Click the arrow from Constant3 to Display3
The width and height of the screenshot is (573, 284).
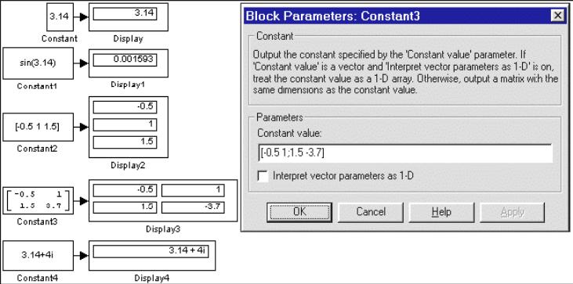click(81, 201)
